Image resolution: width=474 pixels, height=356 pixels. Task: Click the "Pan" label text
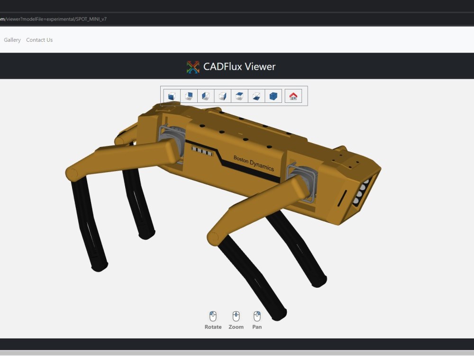click(257, 327)
